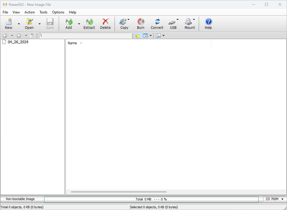The width and height of the screenshot is (287, 210).
Task: Close the PowerISO window
Action: coord(280,5)
